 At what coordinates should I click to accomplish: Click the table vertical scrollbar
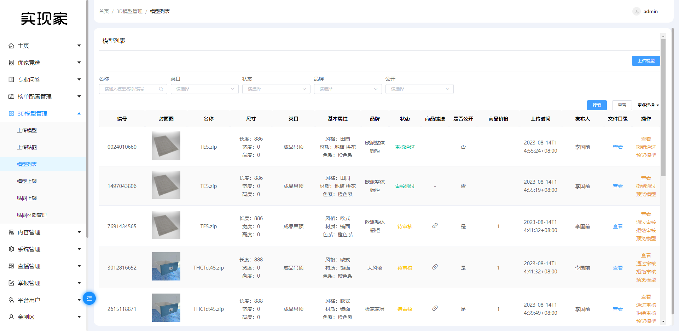(663, 108)
